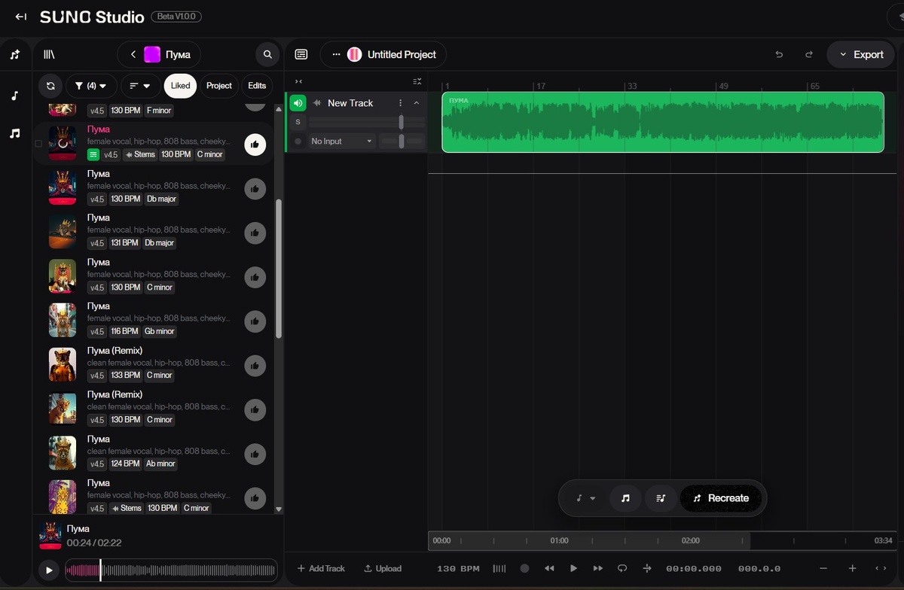Collapse New Track with chevron
The height and width of the screenshot is (590, 904).
417,103
